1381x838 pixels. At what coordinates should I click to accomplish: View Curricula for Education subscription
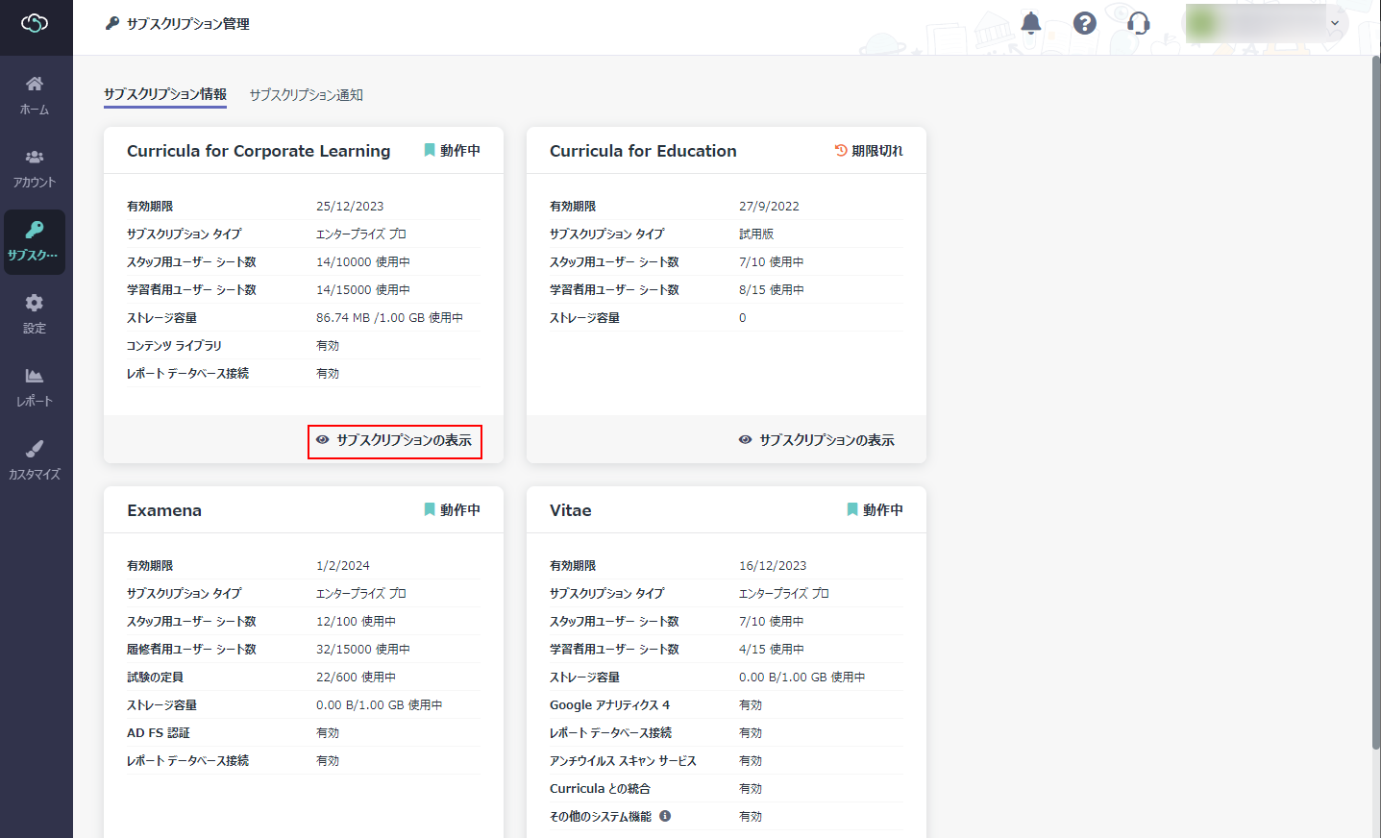[x=817, y=440]
